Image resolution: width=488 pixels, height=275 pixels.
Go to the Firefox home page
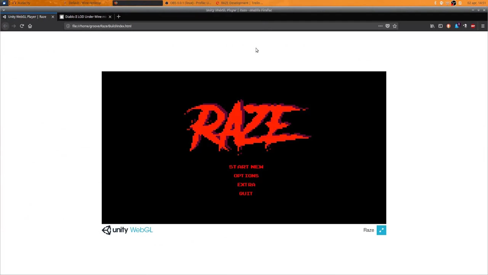(x=30, y=26)
